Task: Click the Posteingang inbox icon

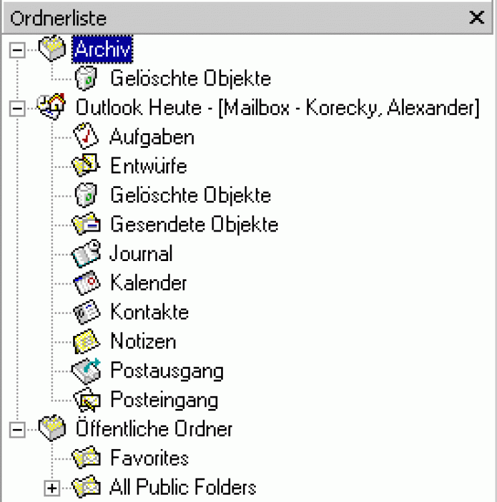Action: point(88,400)
